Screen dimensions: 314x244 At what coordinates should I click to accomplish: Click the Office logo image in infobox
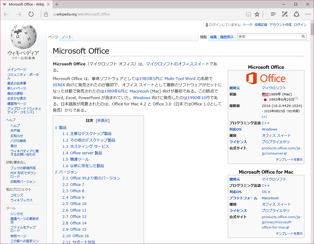(x=266, y=78)
